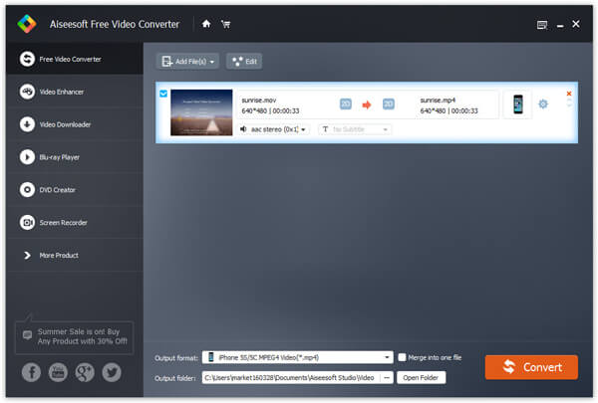
Task: Open Video Downloader from sidebar
Action: [75, 124]
